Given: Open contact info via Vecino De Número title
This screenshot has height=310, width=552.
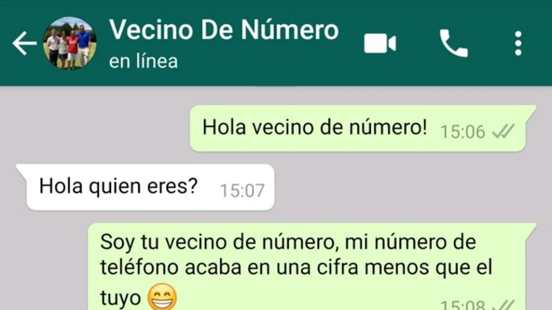Looking at the screenshot, I should pyautogui.click(x=224, y=29).
